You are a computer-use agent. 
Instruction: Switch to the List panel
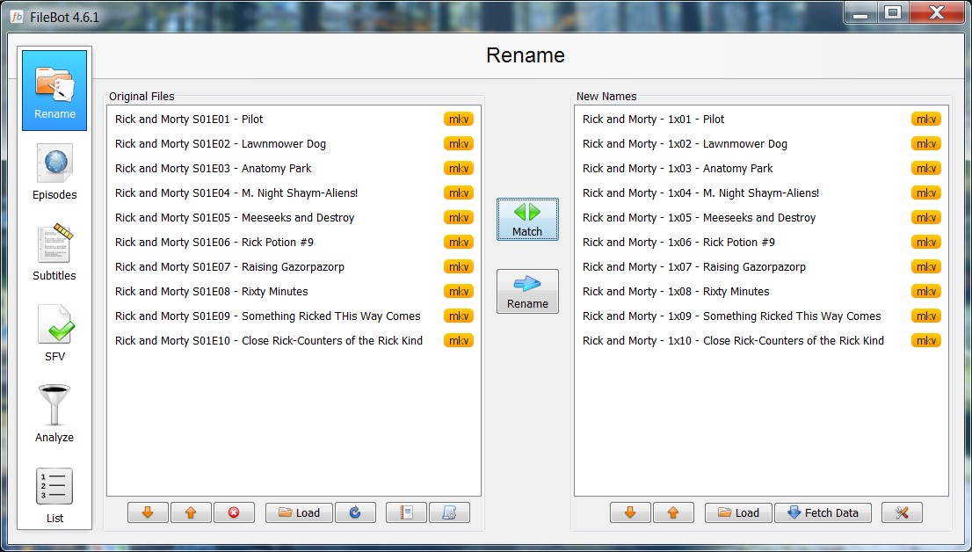click(54, 495)
